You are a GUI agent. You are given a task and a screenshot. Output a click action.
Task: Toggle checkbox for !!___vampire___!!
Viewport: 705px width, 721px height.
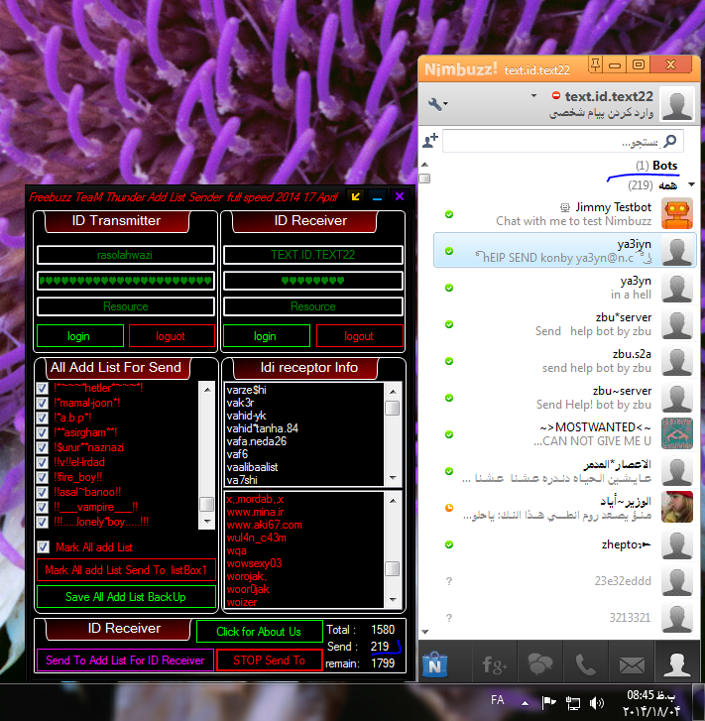point(43,507)
